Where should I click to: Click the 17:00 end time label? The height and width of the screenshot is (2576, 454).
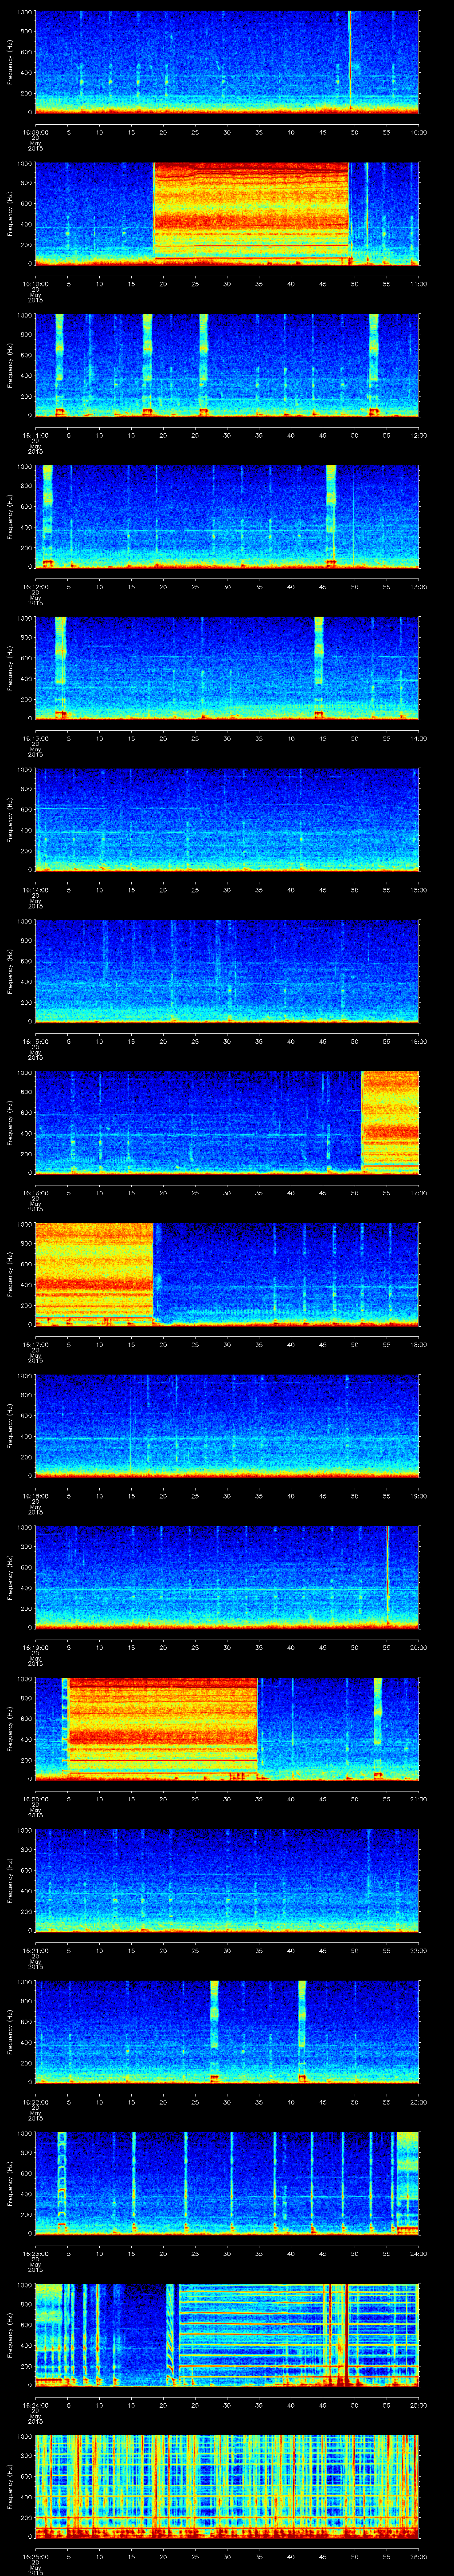[x=419, y=1193]
